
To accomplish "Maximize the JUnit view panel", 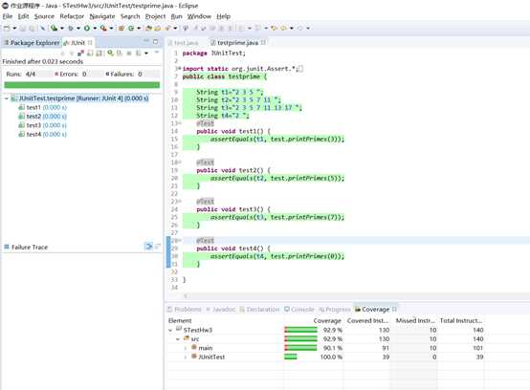I will pyautogui.click(x=156, y=41).
